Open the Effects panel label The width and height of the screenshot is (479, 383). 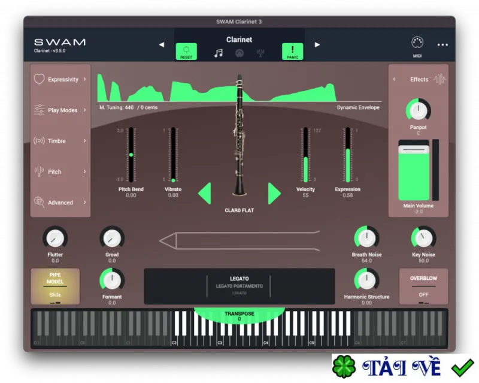coord(419,80)
